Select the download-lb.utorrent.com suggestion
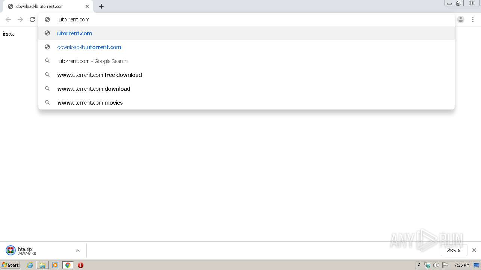Viewport: 481px width, 270px height. point(247,47)
